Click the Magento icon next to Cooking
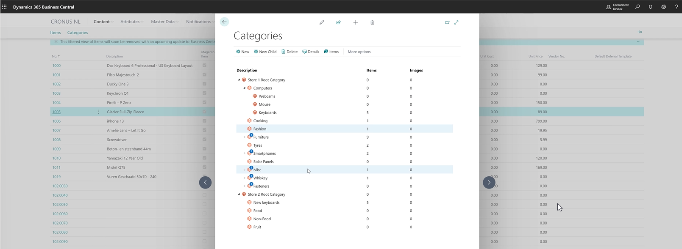Screen dimensions: 682x249 (249, 121)
